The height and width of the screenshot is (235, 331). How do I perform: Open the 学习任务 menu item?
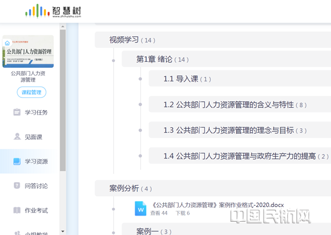coord(30,112)
